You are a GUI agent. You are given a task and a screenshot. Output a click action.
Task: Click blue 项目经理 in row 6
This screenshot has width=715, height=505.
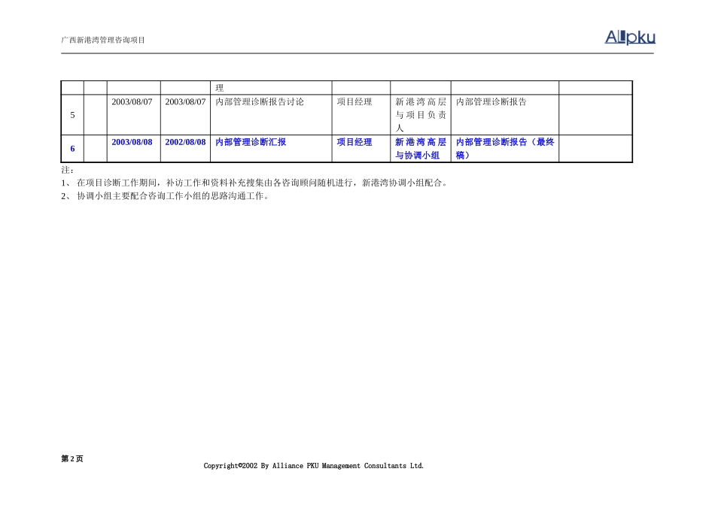(x=354, y=142)
